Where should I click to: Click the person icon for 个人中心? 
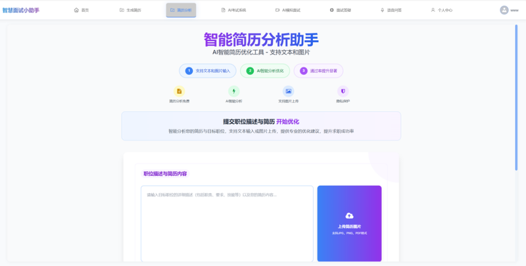coord(433,10)
